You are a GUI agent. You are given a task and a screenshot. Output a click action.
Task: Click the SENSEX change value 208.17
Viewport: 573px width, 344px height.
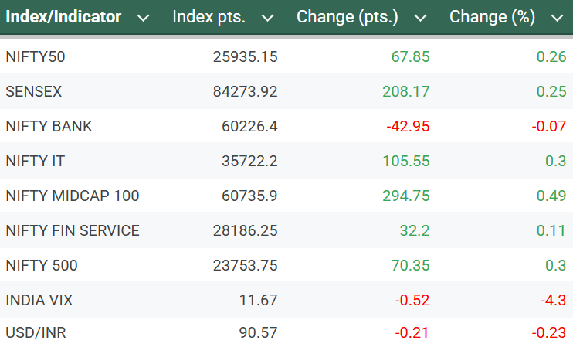pyautogui.click(x=405, y=91)
